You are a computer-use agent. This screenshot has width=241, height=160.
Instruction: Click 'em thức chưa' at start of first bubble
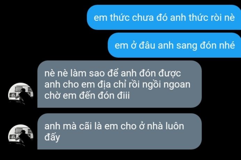click(x=124, y=17)
